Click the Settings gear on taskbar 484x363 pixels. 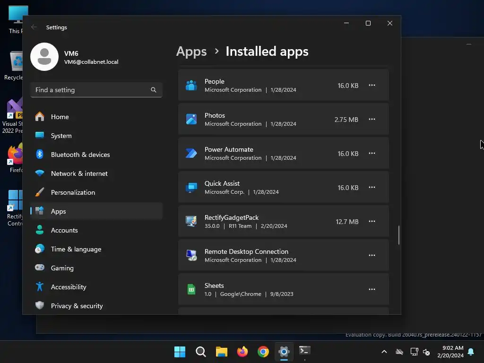click(x=284, y=352)
